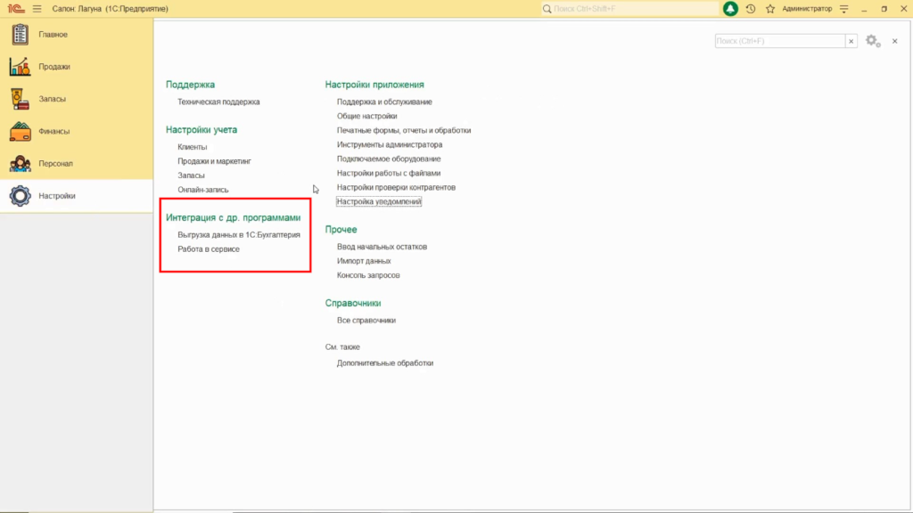Open Техническая поддержка link
The height and width of the screenshot is (513, 913).
218,102
